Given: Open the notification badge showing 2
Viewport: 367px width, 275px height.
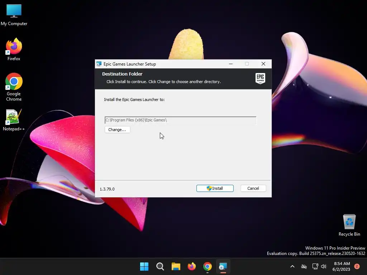Looking at the screenshot, I should tap(357, 266).
